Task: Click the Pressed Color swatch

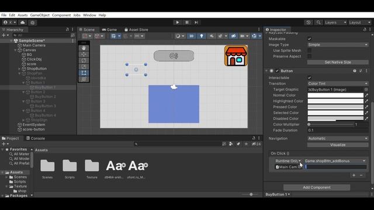Action: click(x=335, y=107)
